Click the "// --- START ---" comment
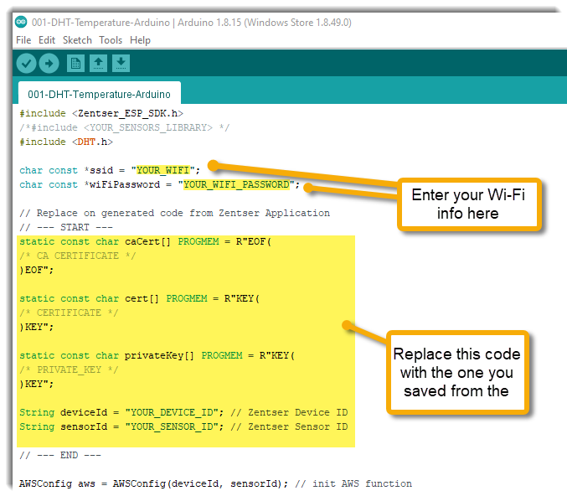 (66, 227)
